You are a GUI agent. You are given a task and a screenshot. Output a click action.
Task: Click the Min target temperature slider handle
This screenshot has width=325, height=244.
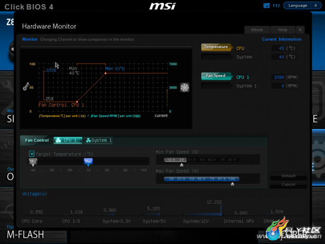click(x=33, y=162)
